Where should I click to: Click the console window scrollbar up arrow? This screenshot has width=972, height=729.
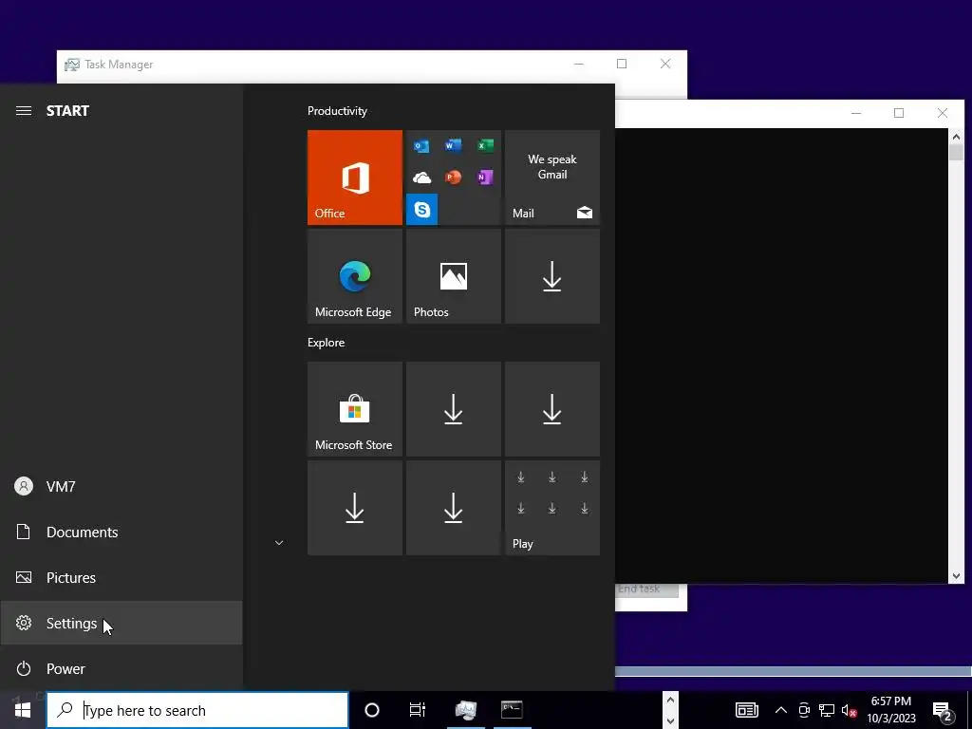(956, 137)
